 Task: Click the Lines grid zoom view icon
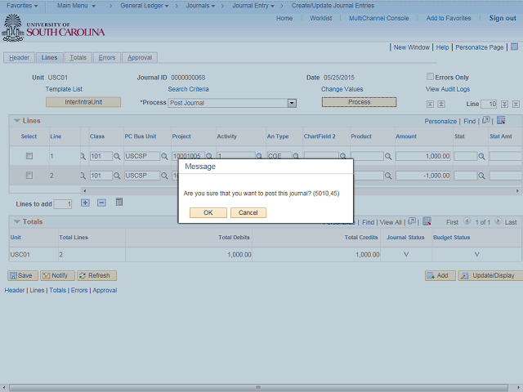point(486,120)
